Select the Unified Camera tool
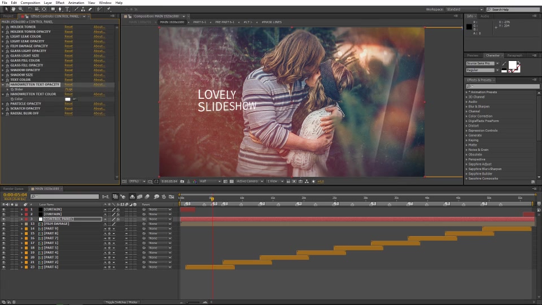542x305 pixels. pos(37,10)
